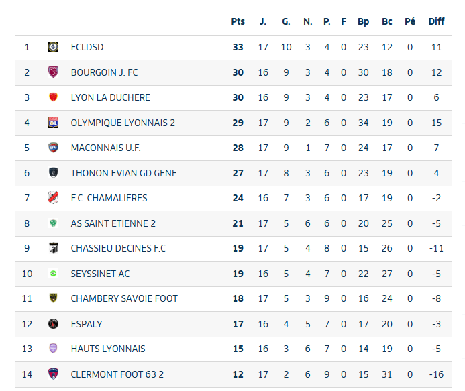
Task: Click the Olympique Lyonnais 2 crest
Action: point(54,123)
